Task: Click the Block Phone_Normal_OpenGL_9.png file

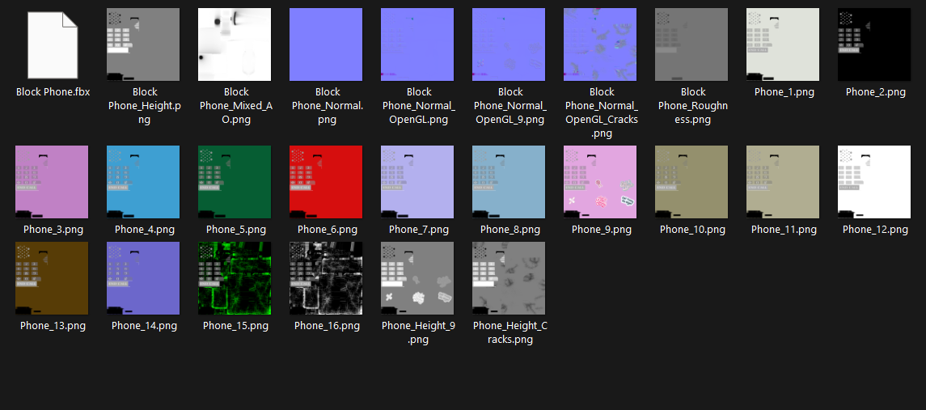Action: click(509, 44)
